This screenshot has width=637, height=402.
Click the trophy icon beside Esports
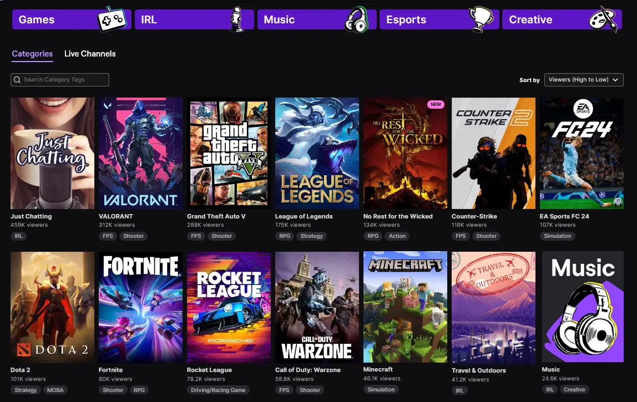[x=481, y=18]
